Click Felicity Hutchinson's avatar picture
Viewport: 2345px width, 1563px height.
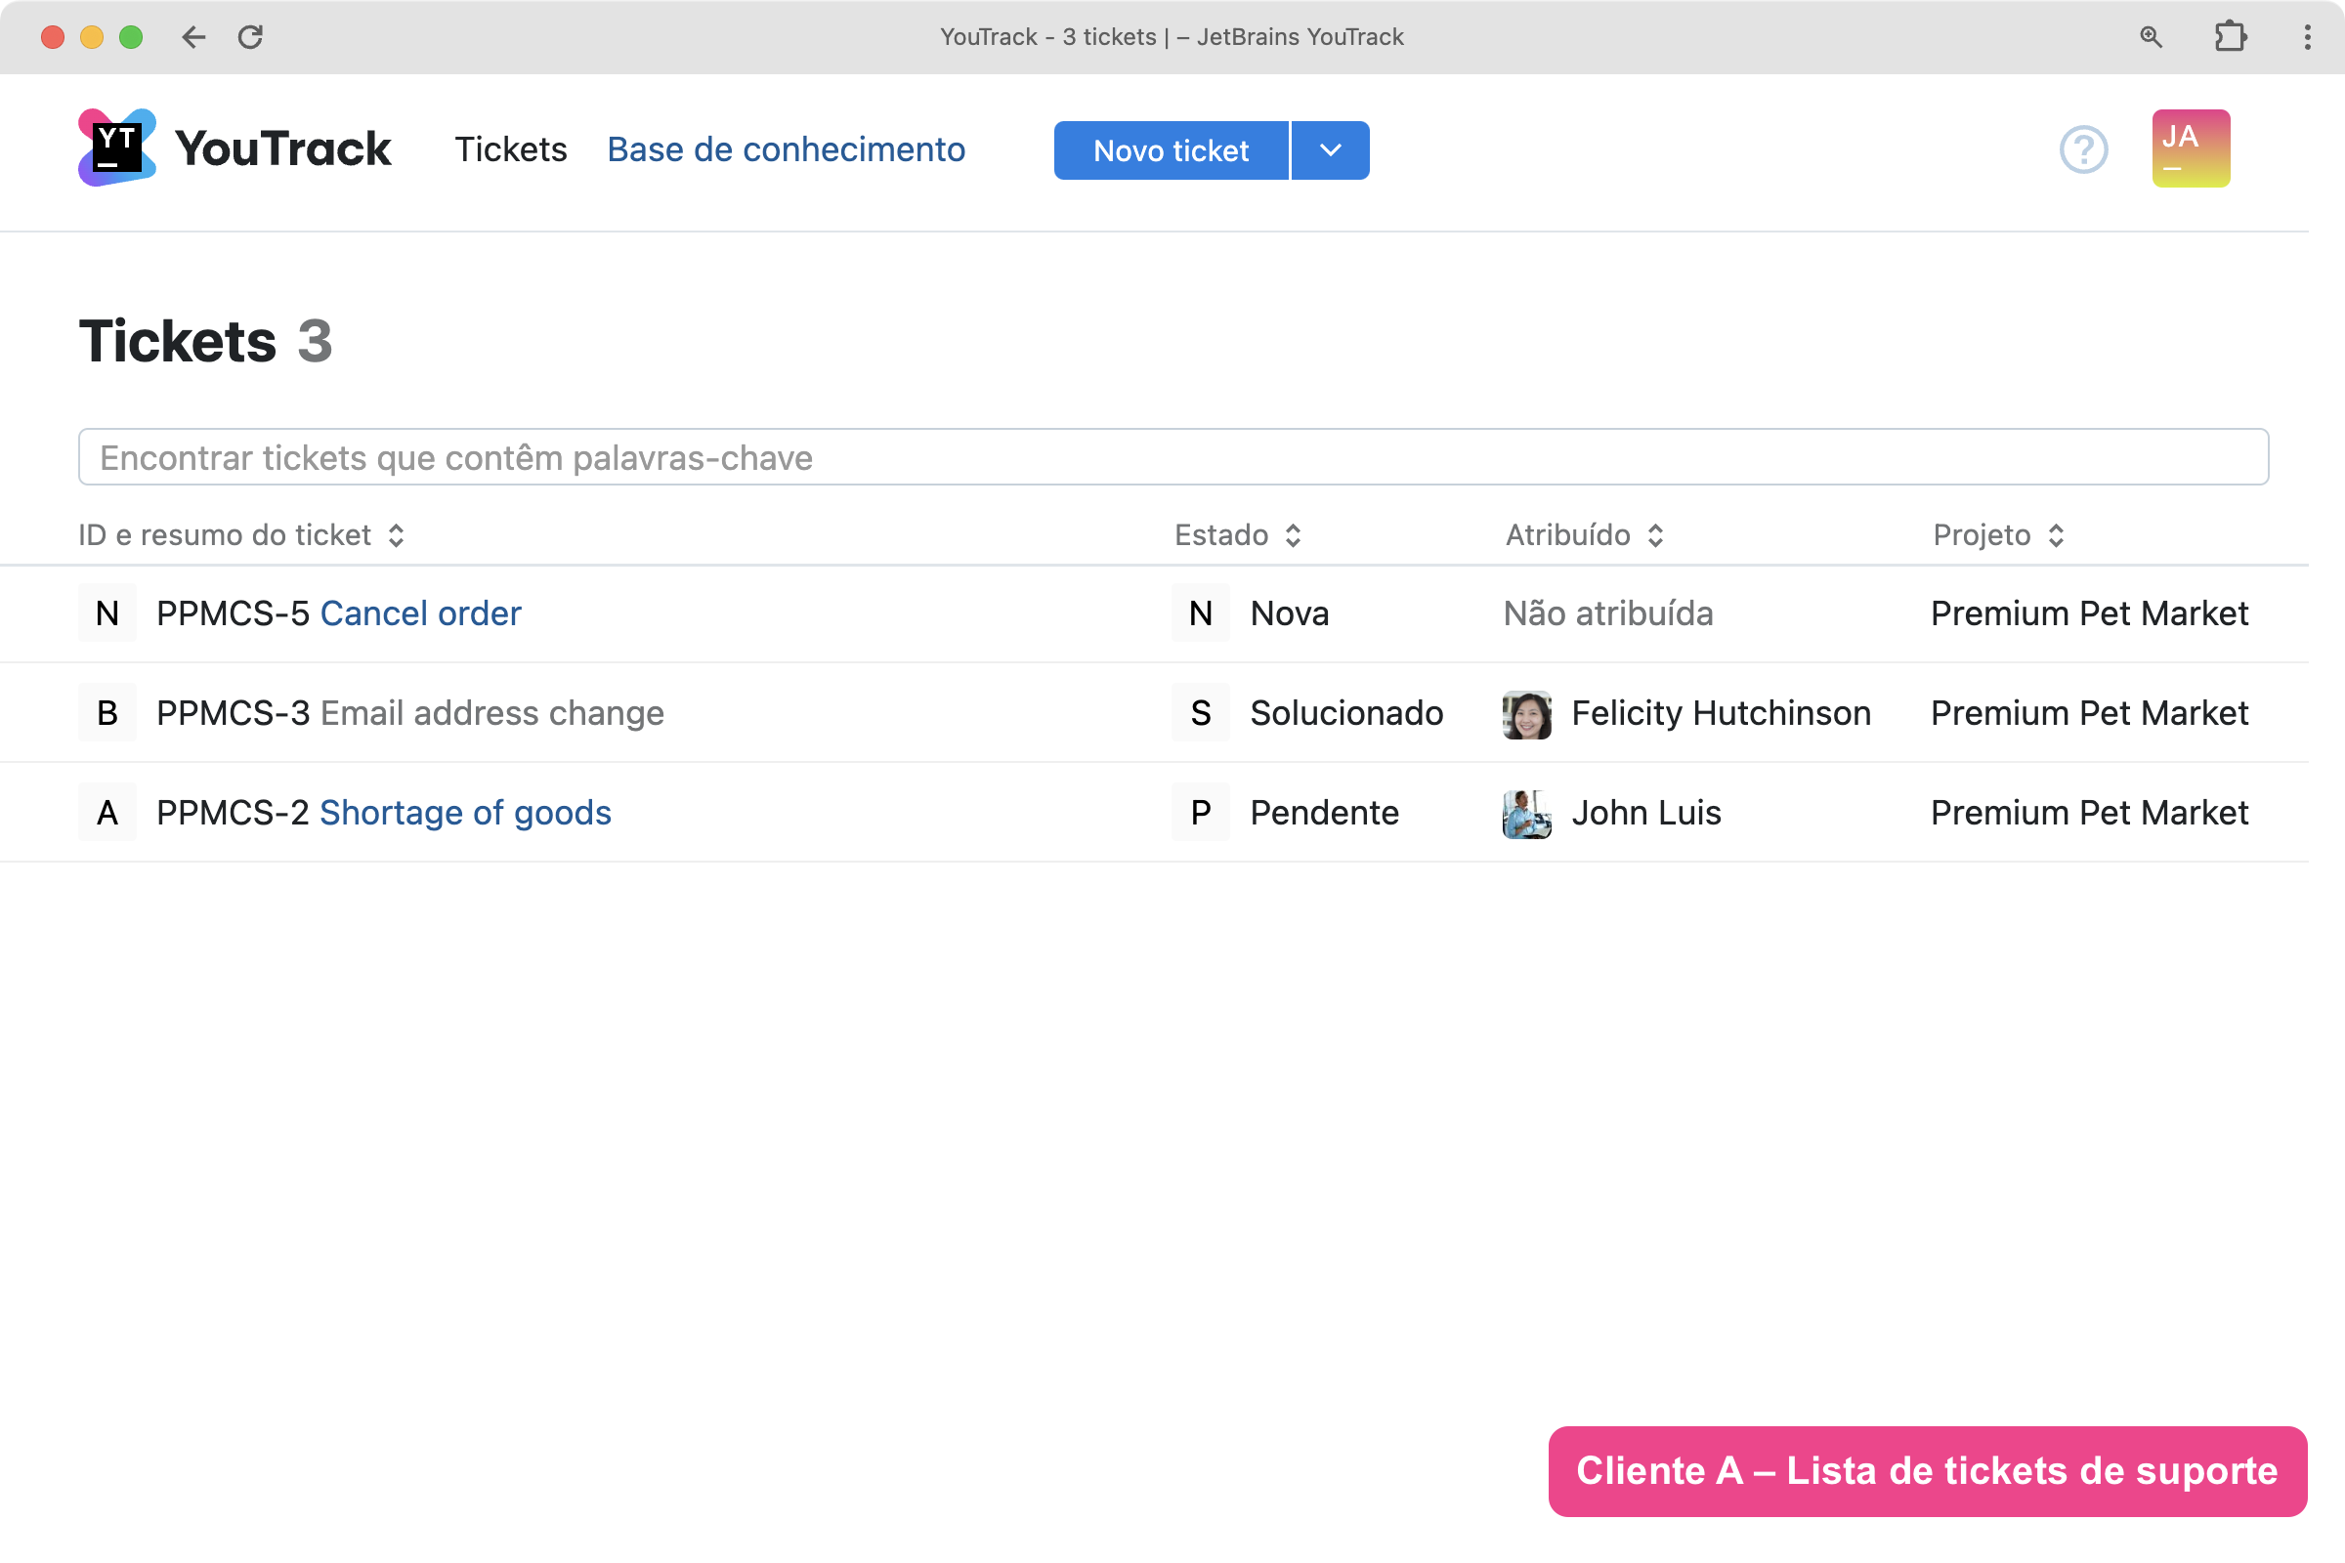[x=1525, y=714]
